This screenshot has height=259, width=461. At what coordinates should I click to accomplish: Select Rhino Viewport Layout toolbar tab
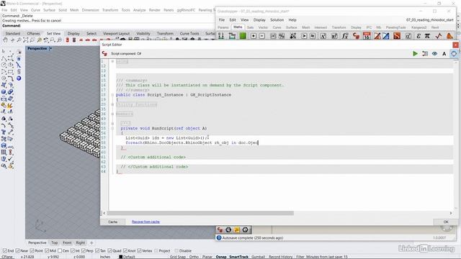coord(116,34)
